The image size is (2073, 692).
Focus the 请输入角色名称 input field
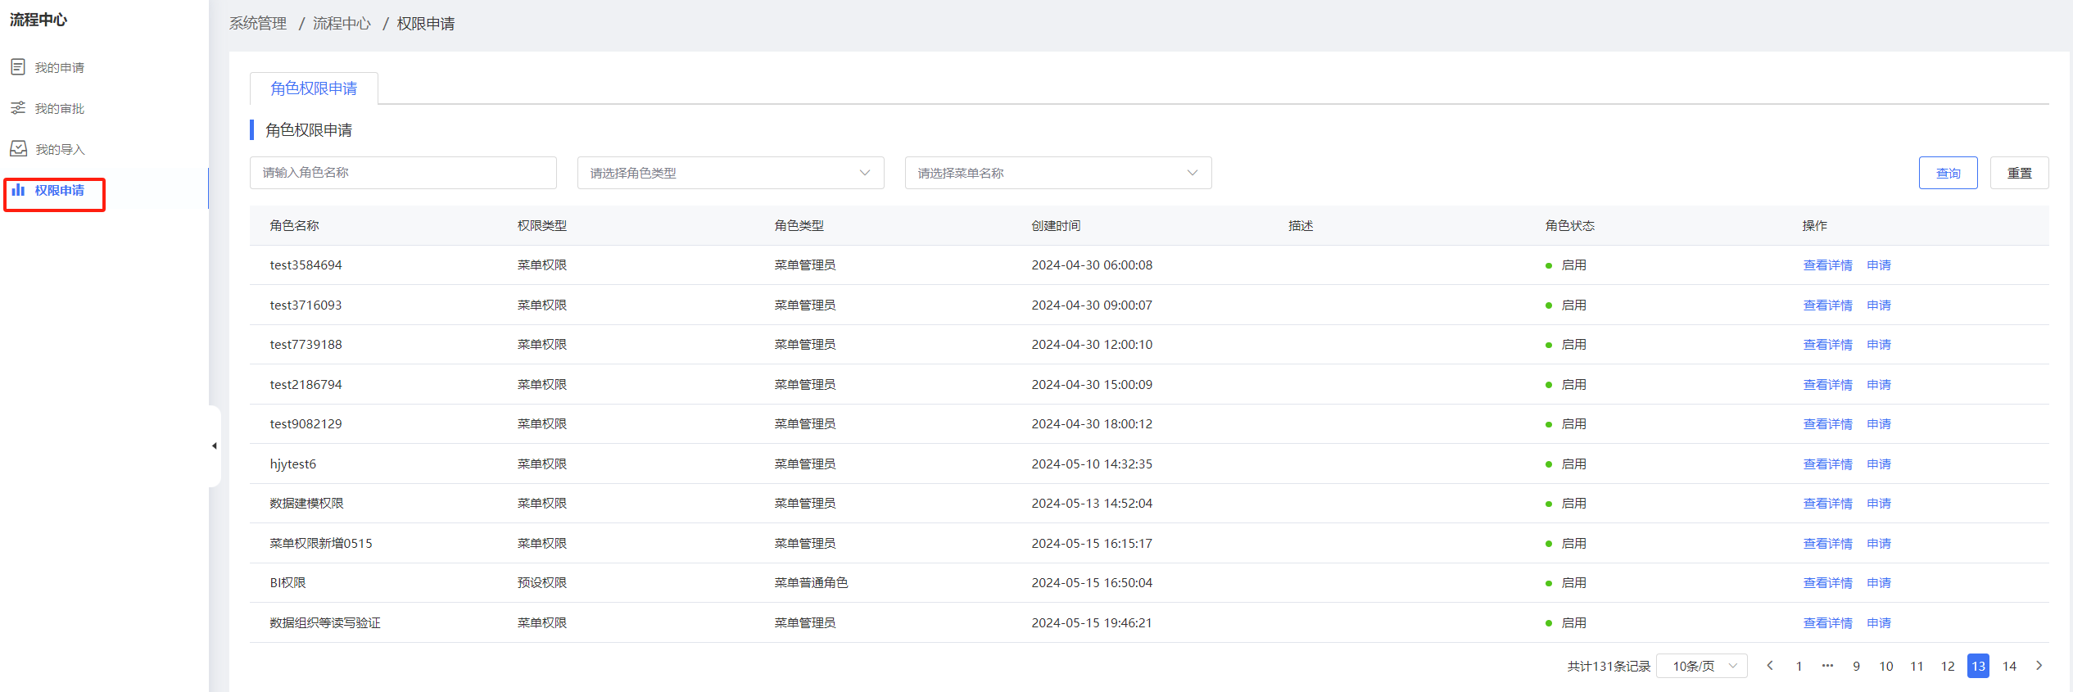pyautogui.click(x=403, y=173)
